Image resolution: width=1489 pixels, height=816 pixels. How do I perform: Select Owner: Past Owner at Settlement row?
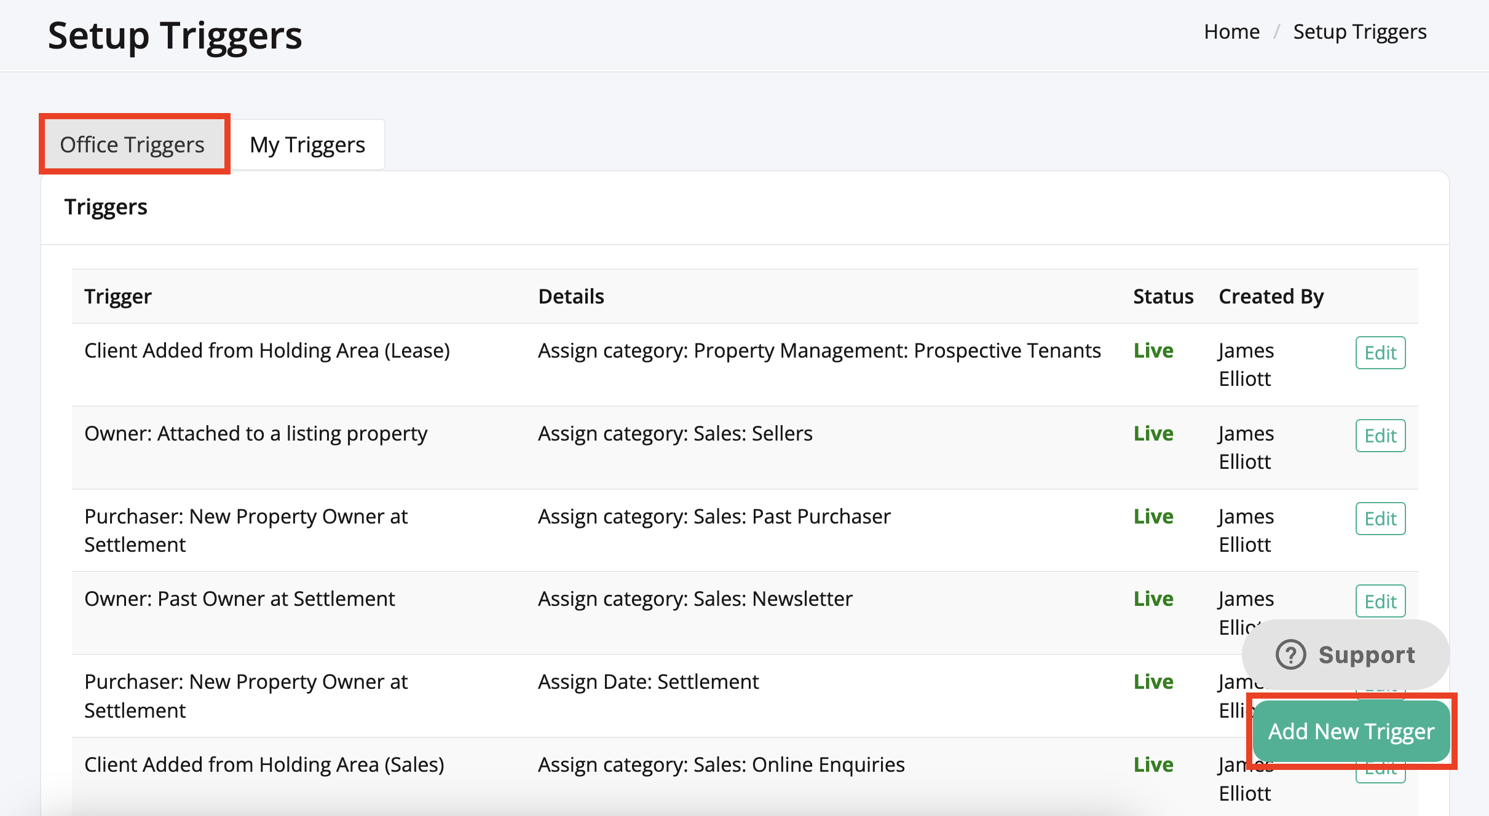240,598
